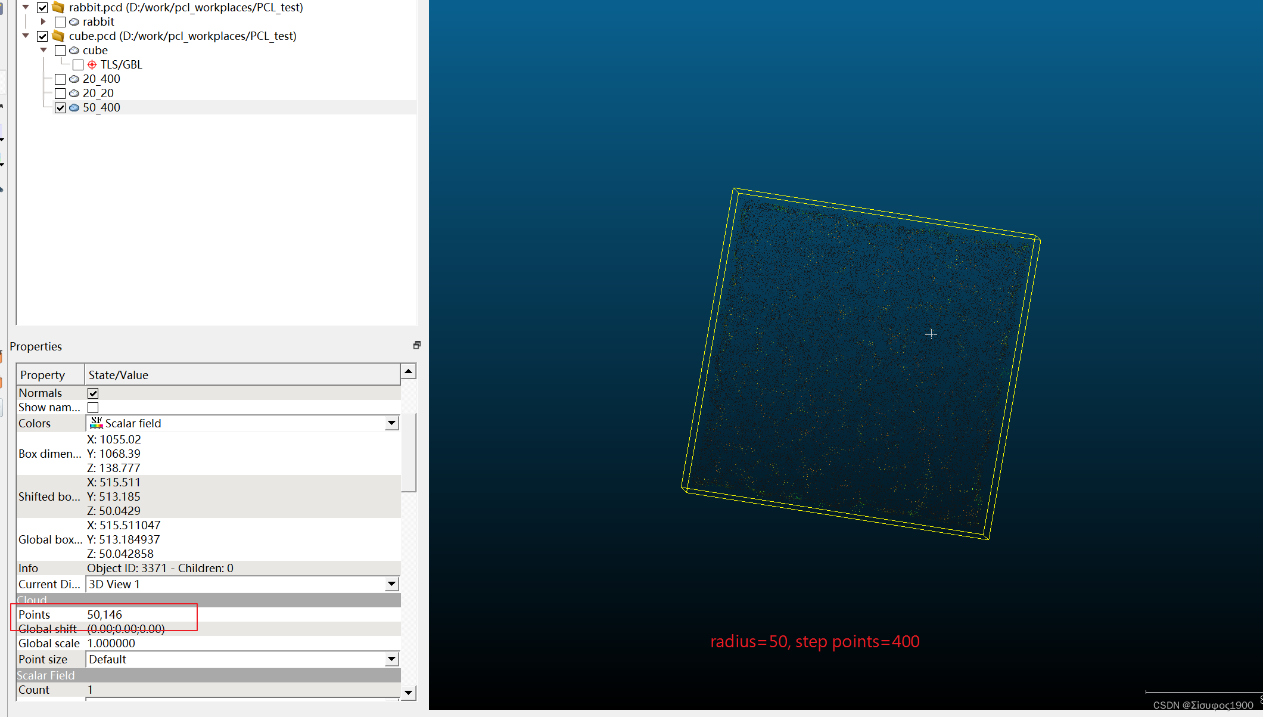1263x717 pixels.
Task: Open the Point size dropdown
Action: click(391, 659)
